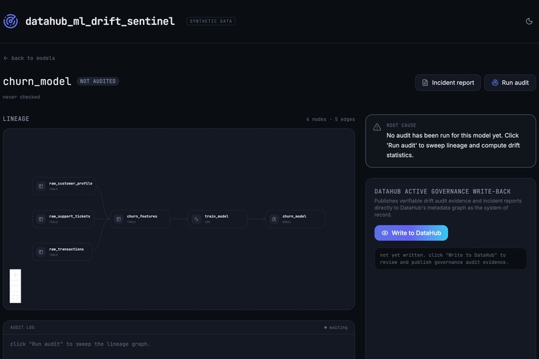Click the train_model node label
Screen dimensions: 539x359
tap(217, 216)
